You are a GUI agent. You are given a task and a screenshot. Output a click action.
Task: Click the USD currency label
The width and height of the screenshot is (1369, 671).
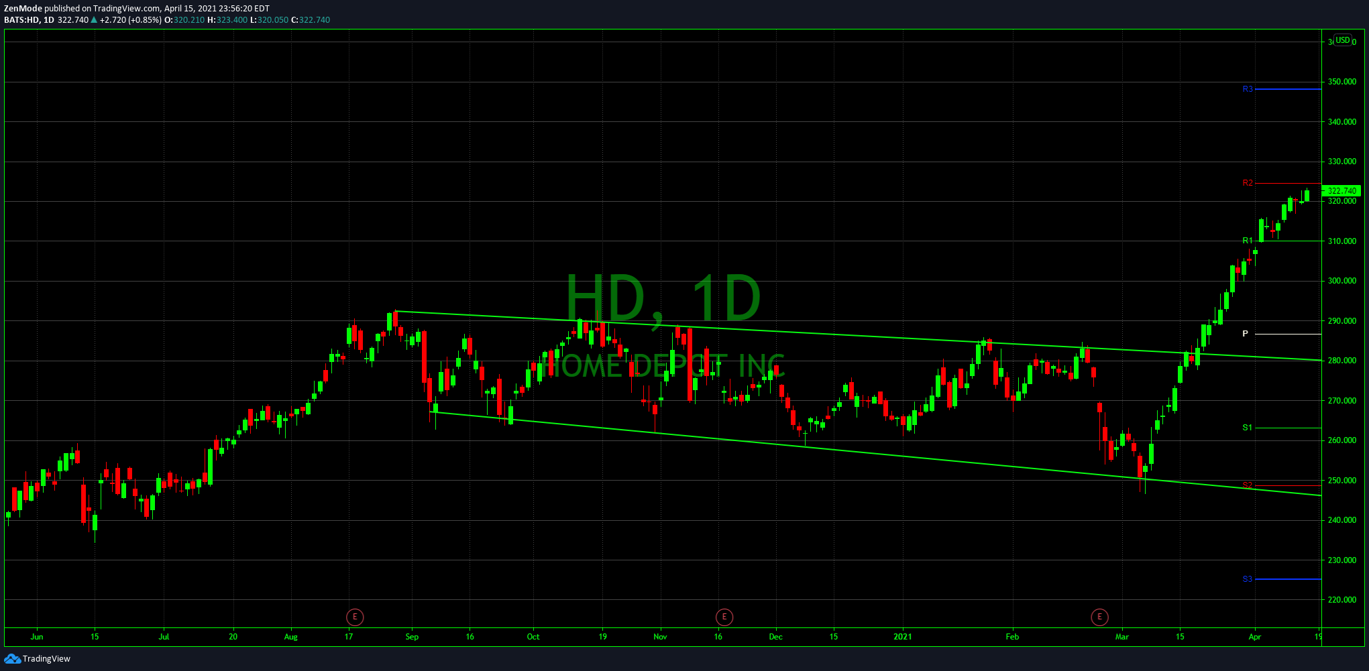(1343, 40)
